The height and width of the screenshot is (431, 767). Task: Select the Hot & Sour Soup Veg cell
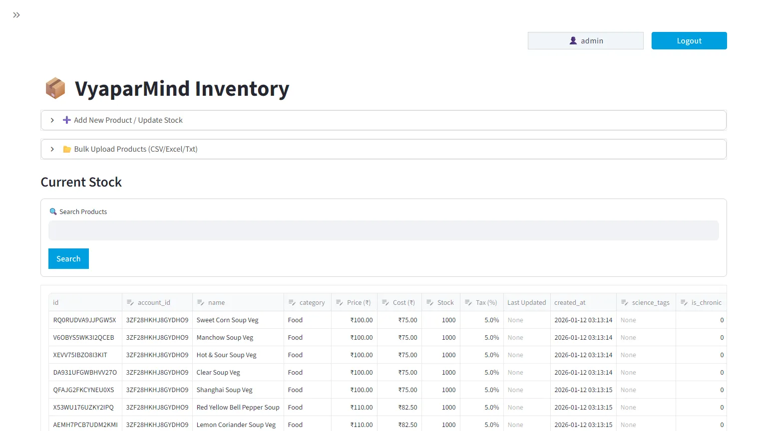[238, 355]
